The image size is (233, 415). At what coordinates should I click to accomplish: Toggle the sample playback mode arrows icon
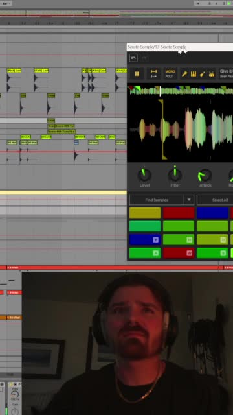pyautogui.click(x=153, y=74)
